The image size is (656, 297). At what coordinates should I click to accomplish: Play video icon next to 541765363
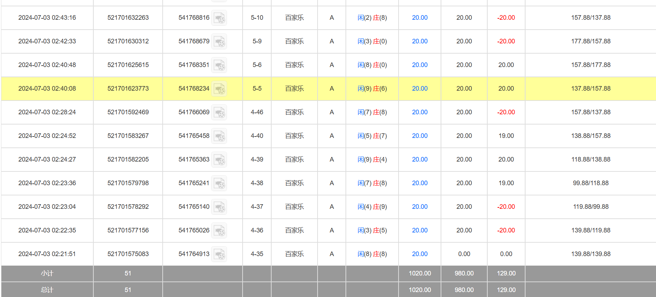219,160
